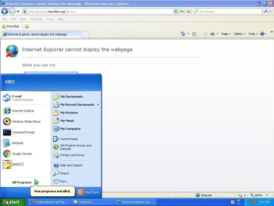Expand the Print dropdown arrow

[218, 34]
